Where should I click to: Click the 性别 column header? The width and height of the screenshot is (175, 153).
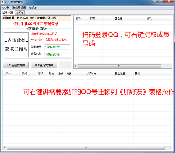point(60,73)
